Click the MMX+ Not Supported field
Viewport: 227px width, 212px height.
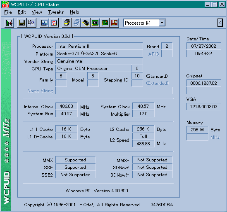pyautogui.click(x=153, y=160)
